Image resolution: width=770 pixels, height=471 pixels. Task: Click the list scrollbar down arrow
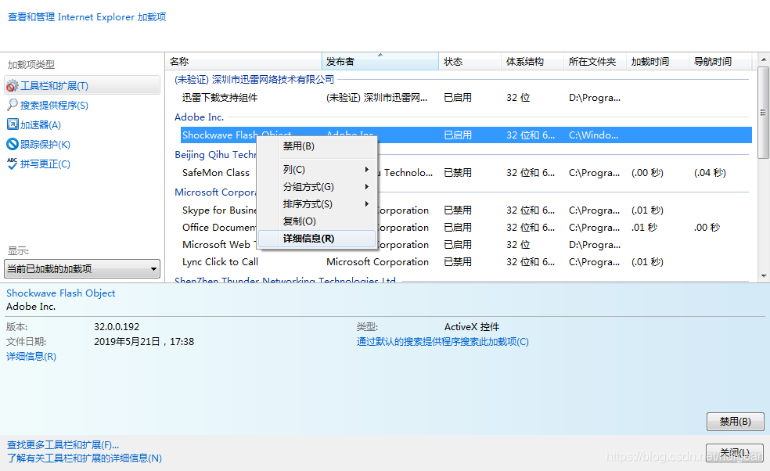763,275
